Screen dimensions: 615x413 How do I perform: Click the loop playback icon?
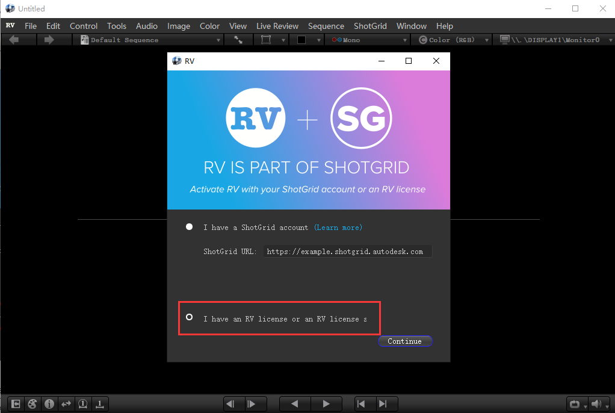(575, 403)
